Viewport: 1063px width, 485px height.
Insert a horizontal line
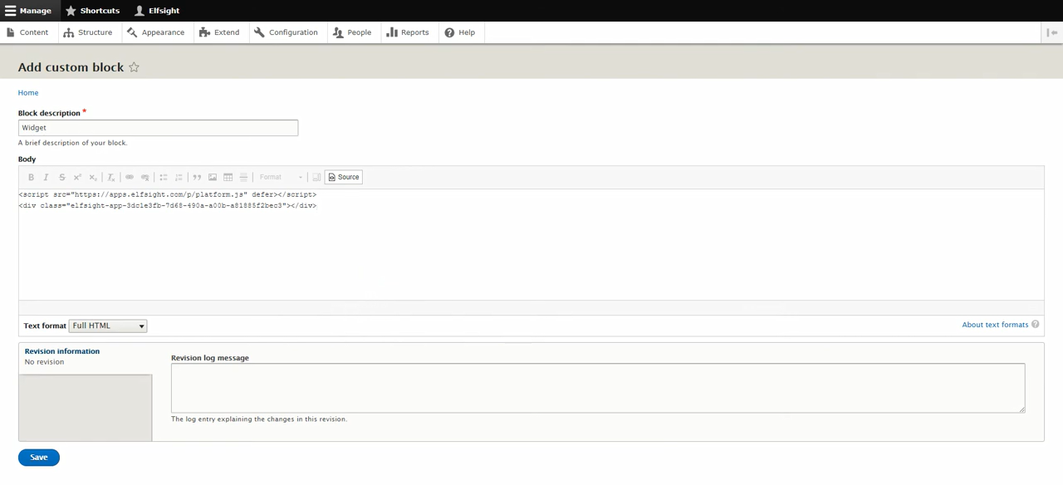[243, 177]
